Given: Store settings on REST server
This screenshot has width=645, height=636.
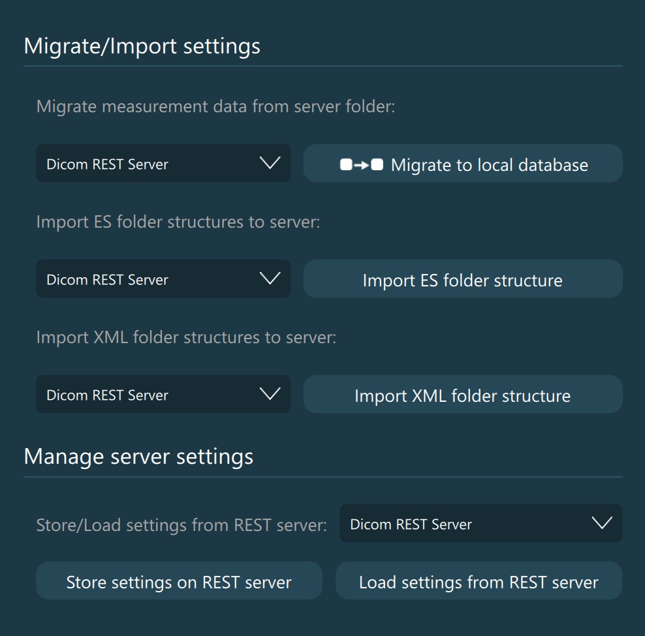Looking at the screenshot, I should tap(179, 582).
